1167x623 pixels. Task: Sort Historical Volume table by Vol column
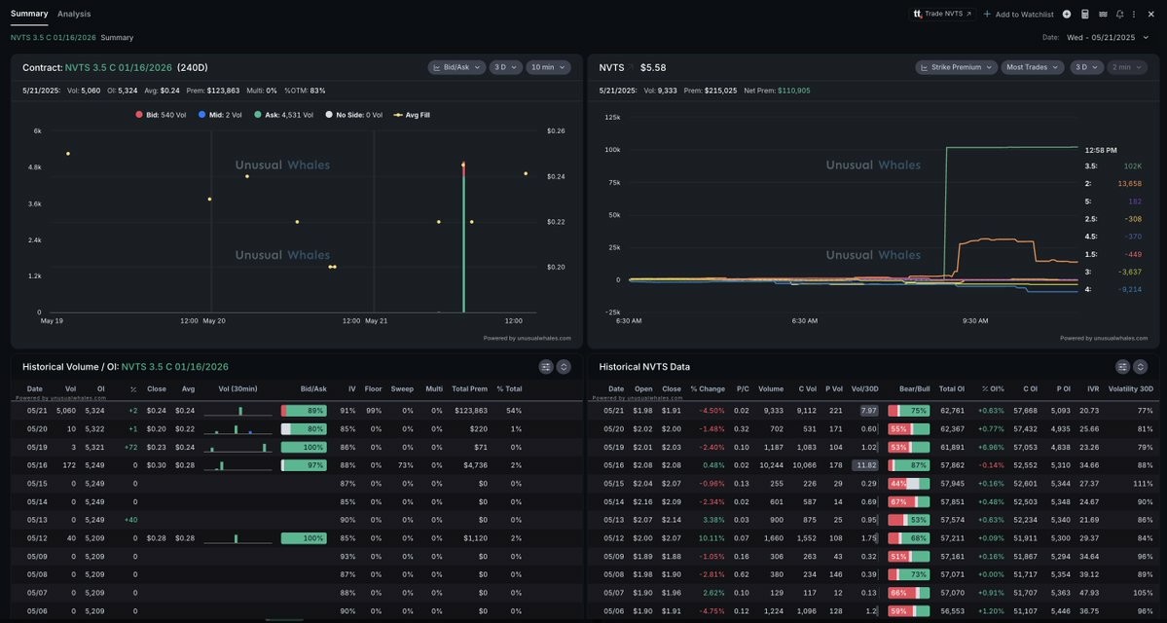pos(71,388)
